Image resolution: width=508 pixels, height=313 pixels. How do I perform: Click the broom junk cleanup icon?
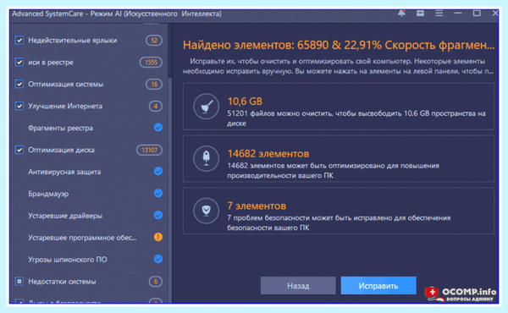tap(206, 107)
